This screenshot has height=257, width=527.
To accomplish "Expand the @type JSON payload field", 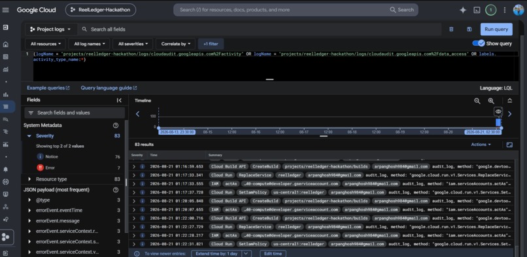I will click(29, 200).
